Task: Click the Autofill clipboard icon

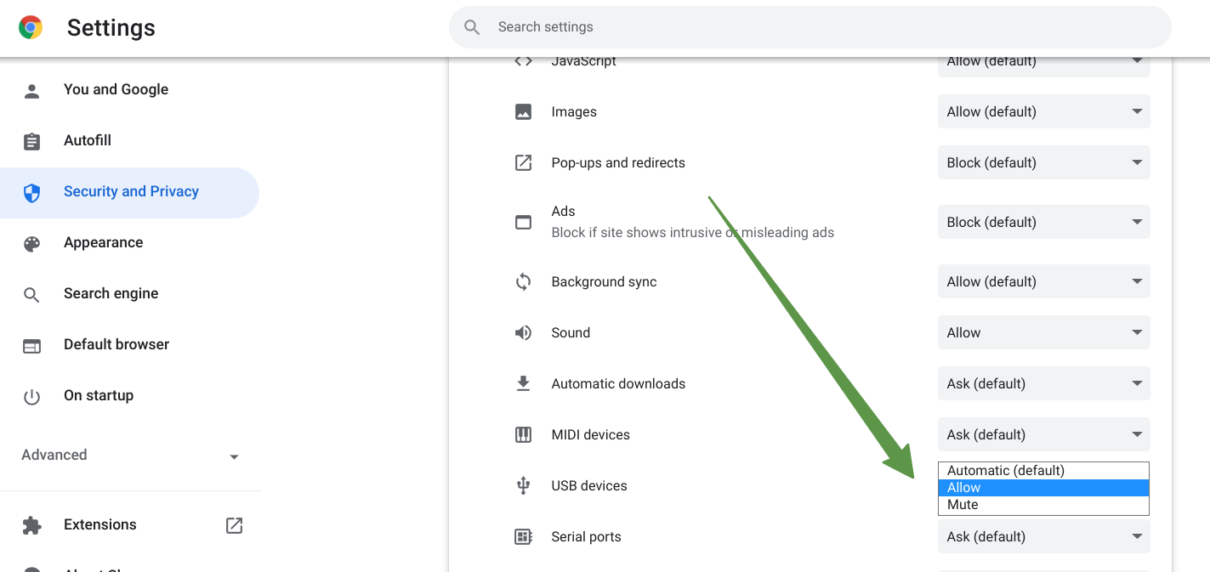Action: pyautogui.click(x=32, y=141)
